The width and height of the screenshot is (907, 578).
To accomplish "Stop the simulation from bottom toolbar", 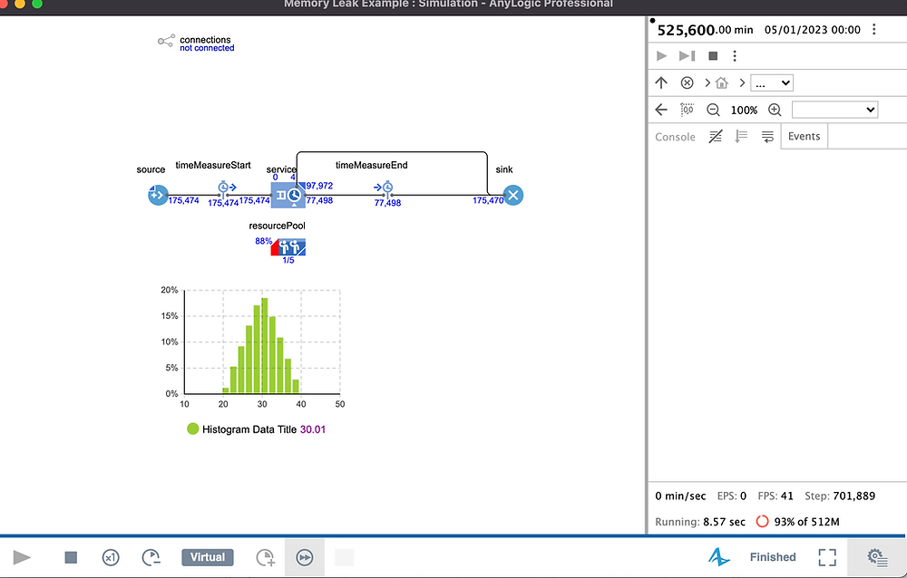I will click(x=71, y=557).
